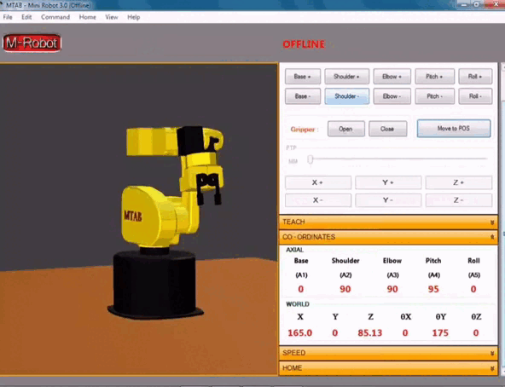Click the WORLD section label

coord(298,304)
